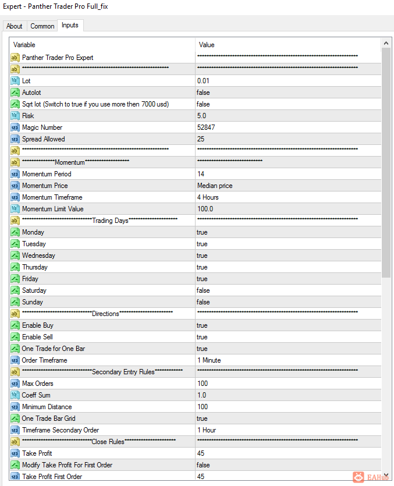The height and width of the screenshot is (486, 394).
Task: Click the scrollbar down arrow
Action: (x=386, y=475)
